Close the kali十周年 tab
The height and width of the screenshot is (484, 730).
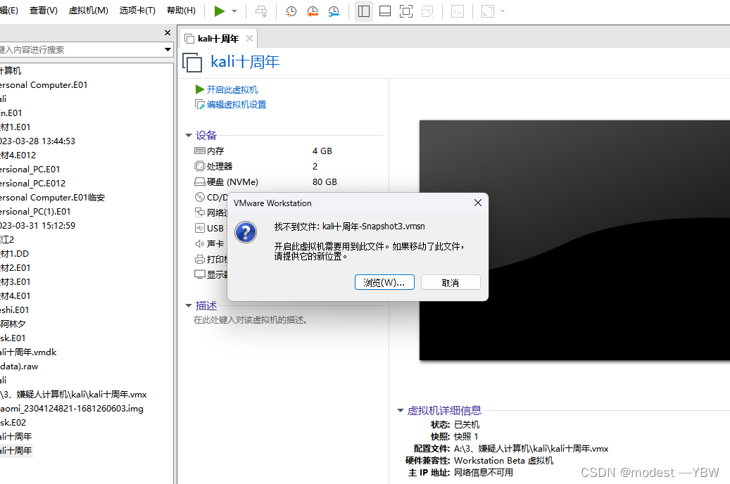click(x=249, y=39)
